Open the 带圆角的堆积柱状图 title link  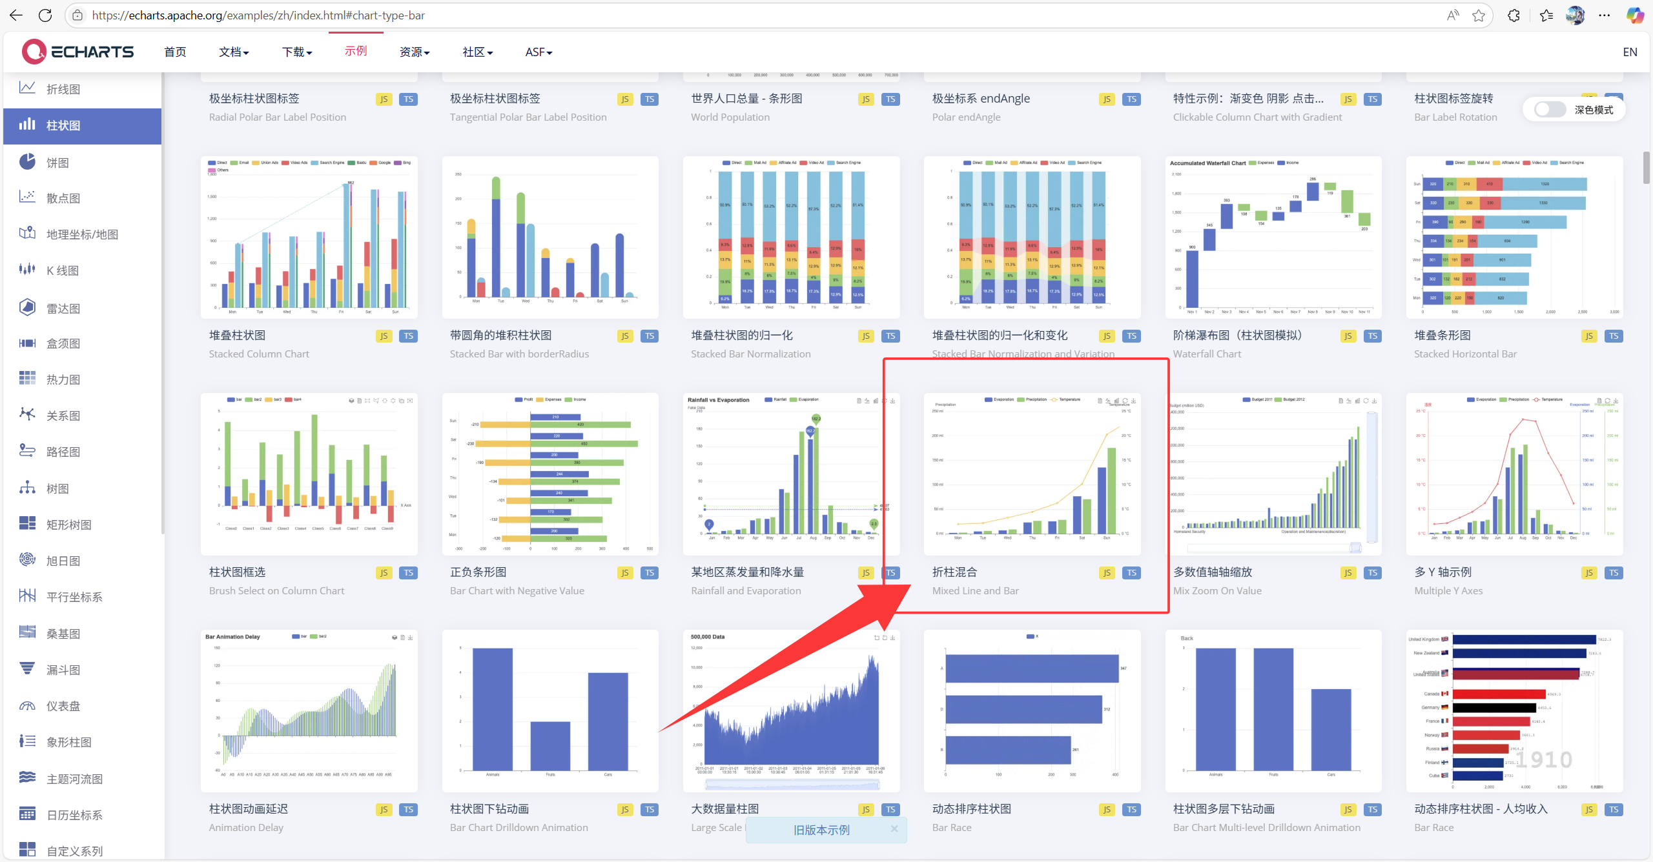pos(500,336)
